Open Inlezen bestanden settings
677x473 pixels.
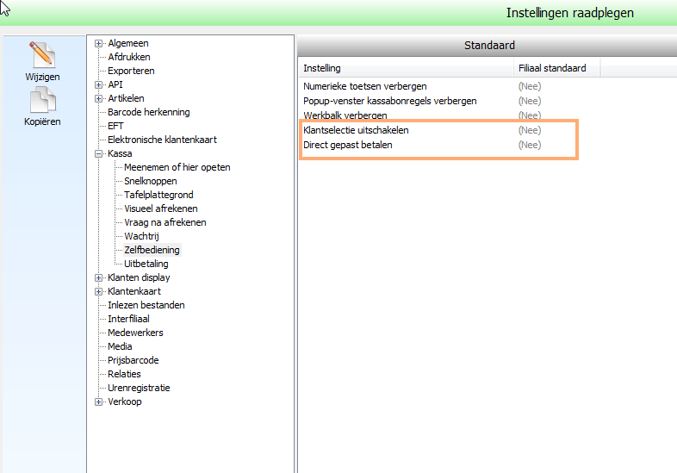pos(146,305)
